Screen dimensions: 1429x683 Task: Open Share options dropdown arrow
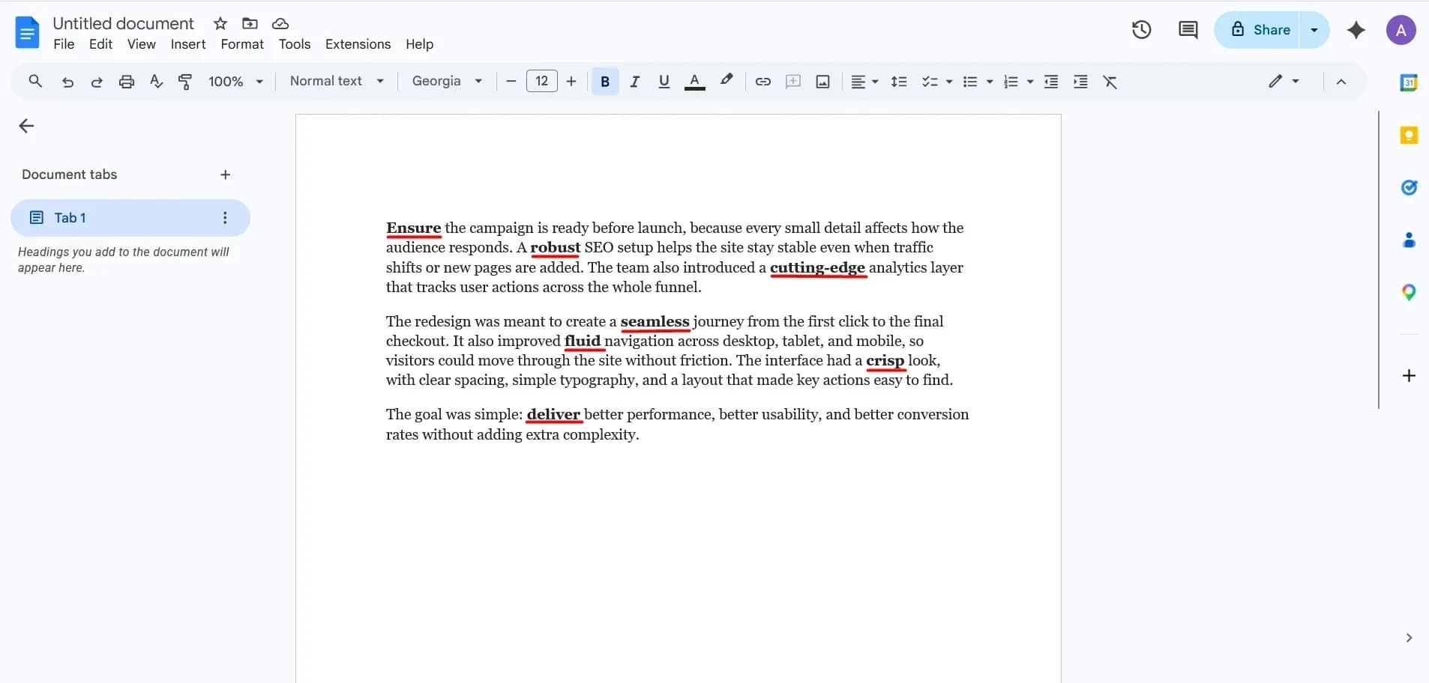pos(1314,30)
